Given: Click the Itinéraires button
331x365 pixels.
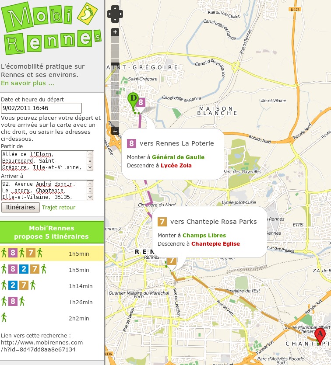Looking at the screenshot, I should pos(21,207).
